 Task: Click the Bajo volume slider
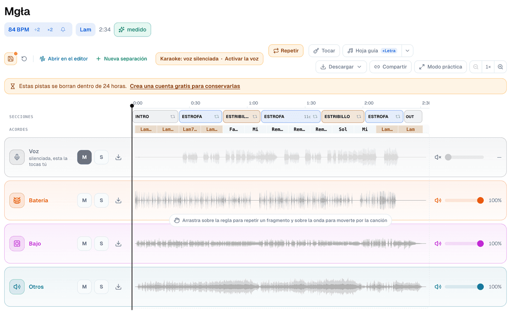pos(464,243)
